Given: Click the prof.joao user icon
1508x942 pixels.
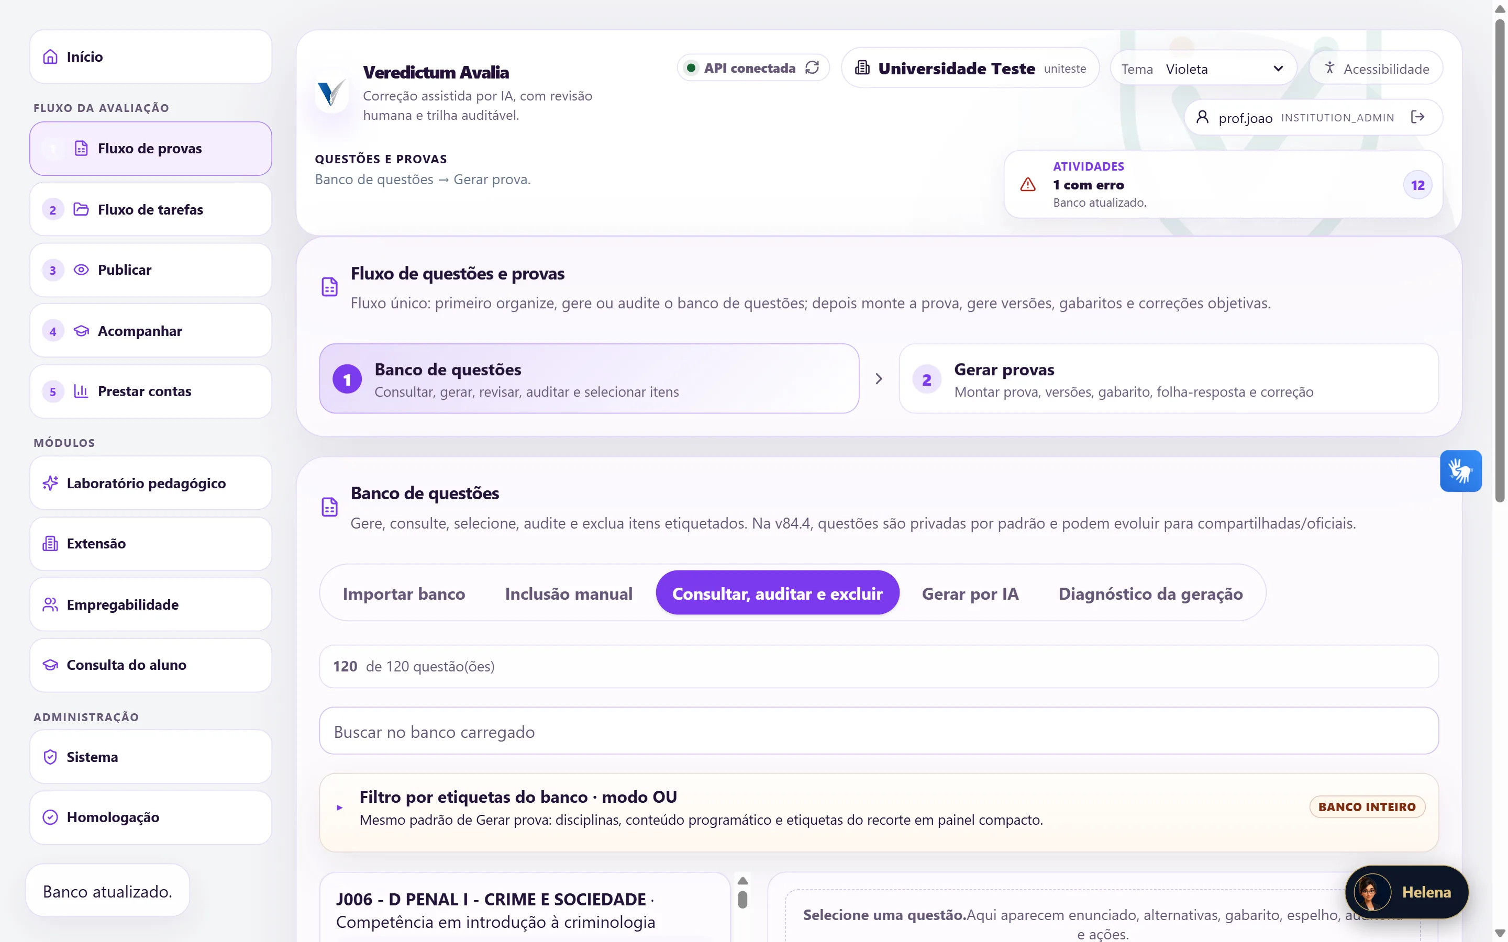Looking at the screenshot, I should [x=1203, y=117].
